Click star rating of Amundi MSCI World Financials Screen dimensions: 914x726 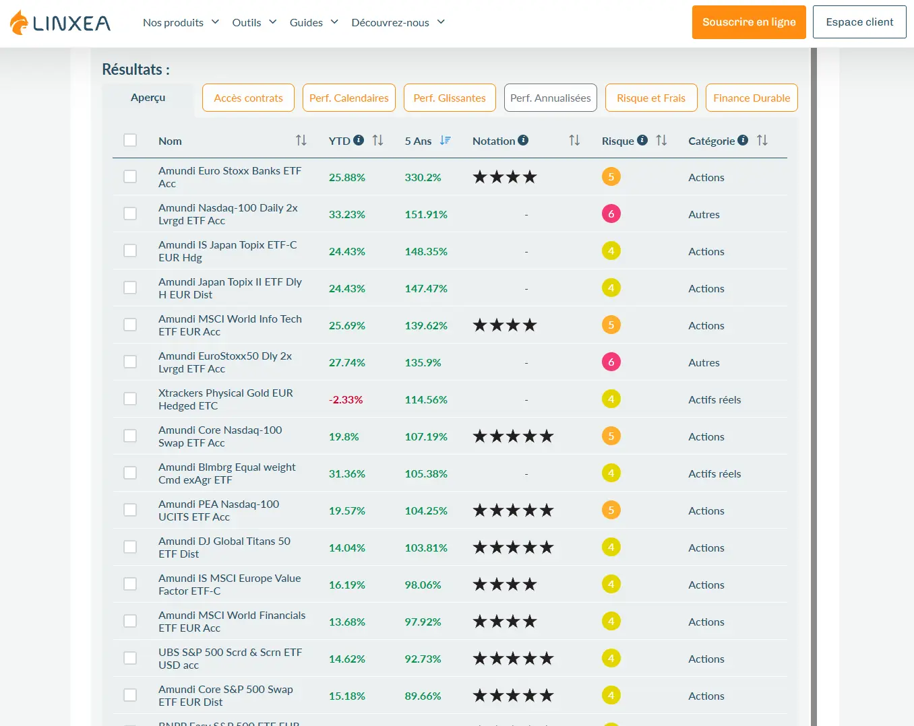point(505,622)
